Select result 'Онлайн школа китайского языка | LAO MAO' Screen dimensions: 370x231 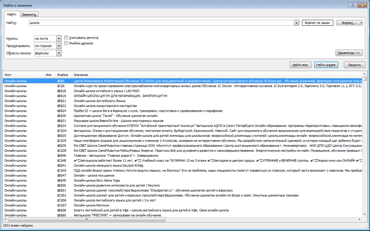tap(182, 91)
